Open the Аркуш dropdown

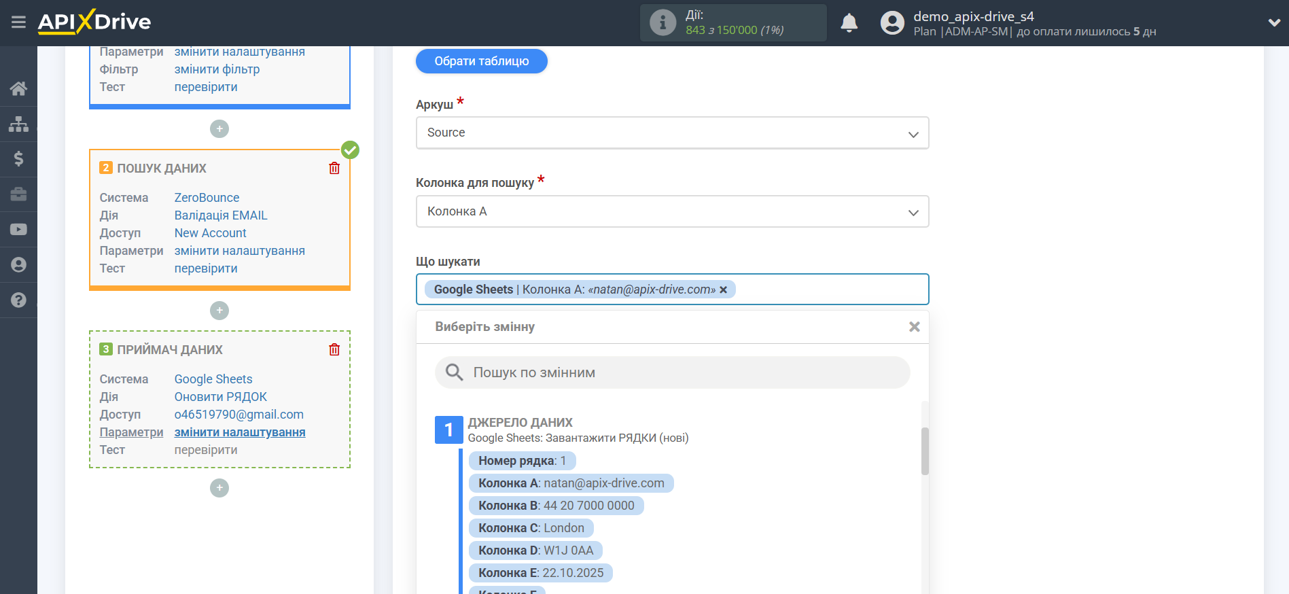coord(672,133)
